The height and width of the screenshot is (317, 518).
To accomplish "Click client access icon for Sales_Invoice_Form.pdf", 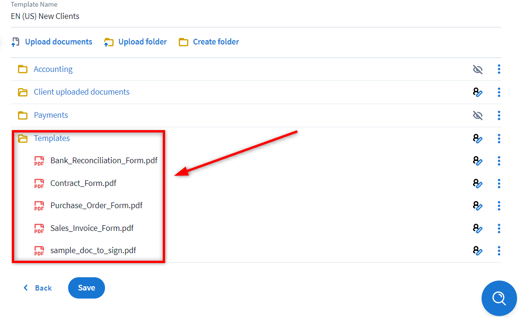I will (477, 229).
